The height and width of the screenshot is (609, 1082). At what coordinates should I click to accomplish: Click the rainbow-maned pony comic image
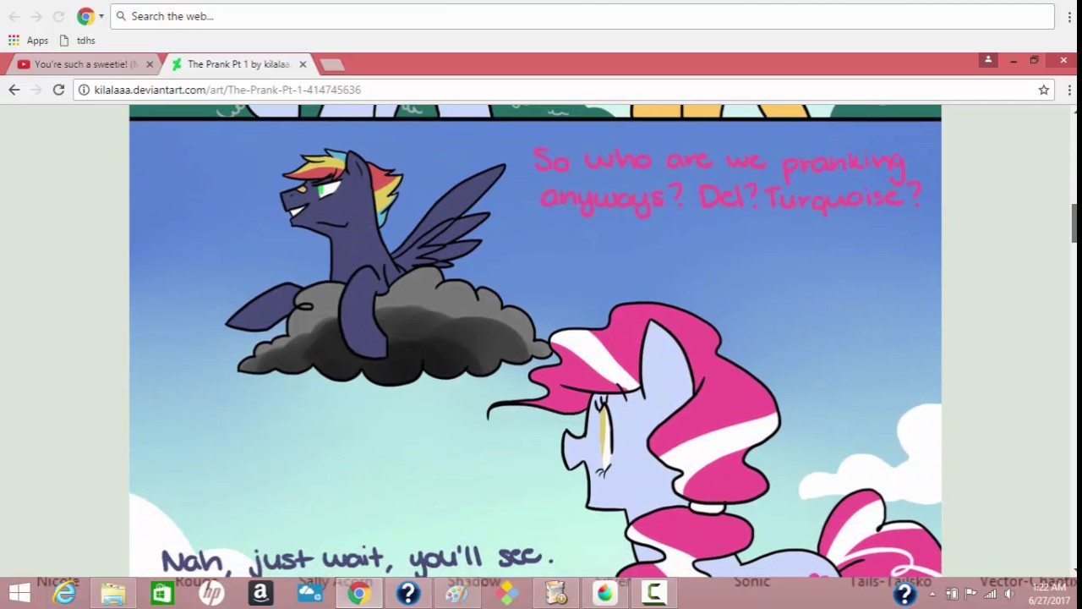click(x=535, y=348)
